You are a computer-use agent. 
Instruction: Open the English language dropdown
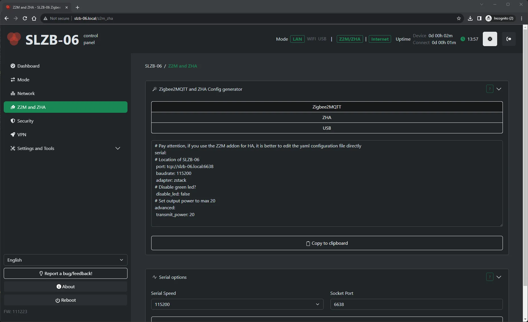coord(65,260)
